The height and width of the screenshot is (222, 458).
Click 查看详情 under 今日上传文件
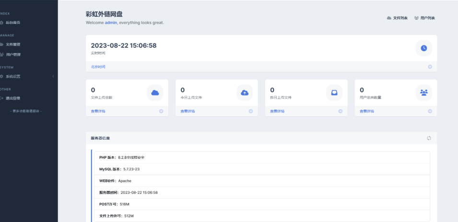click(188, 111)
